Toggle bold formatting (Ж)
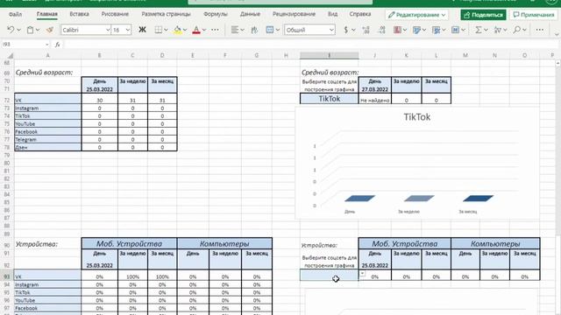 pos(142,30)
